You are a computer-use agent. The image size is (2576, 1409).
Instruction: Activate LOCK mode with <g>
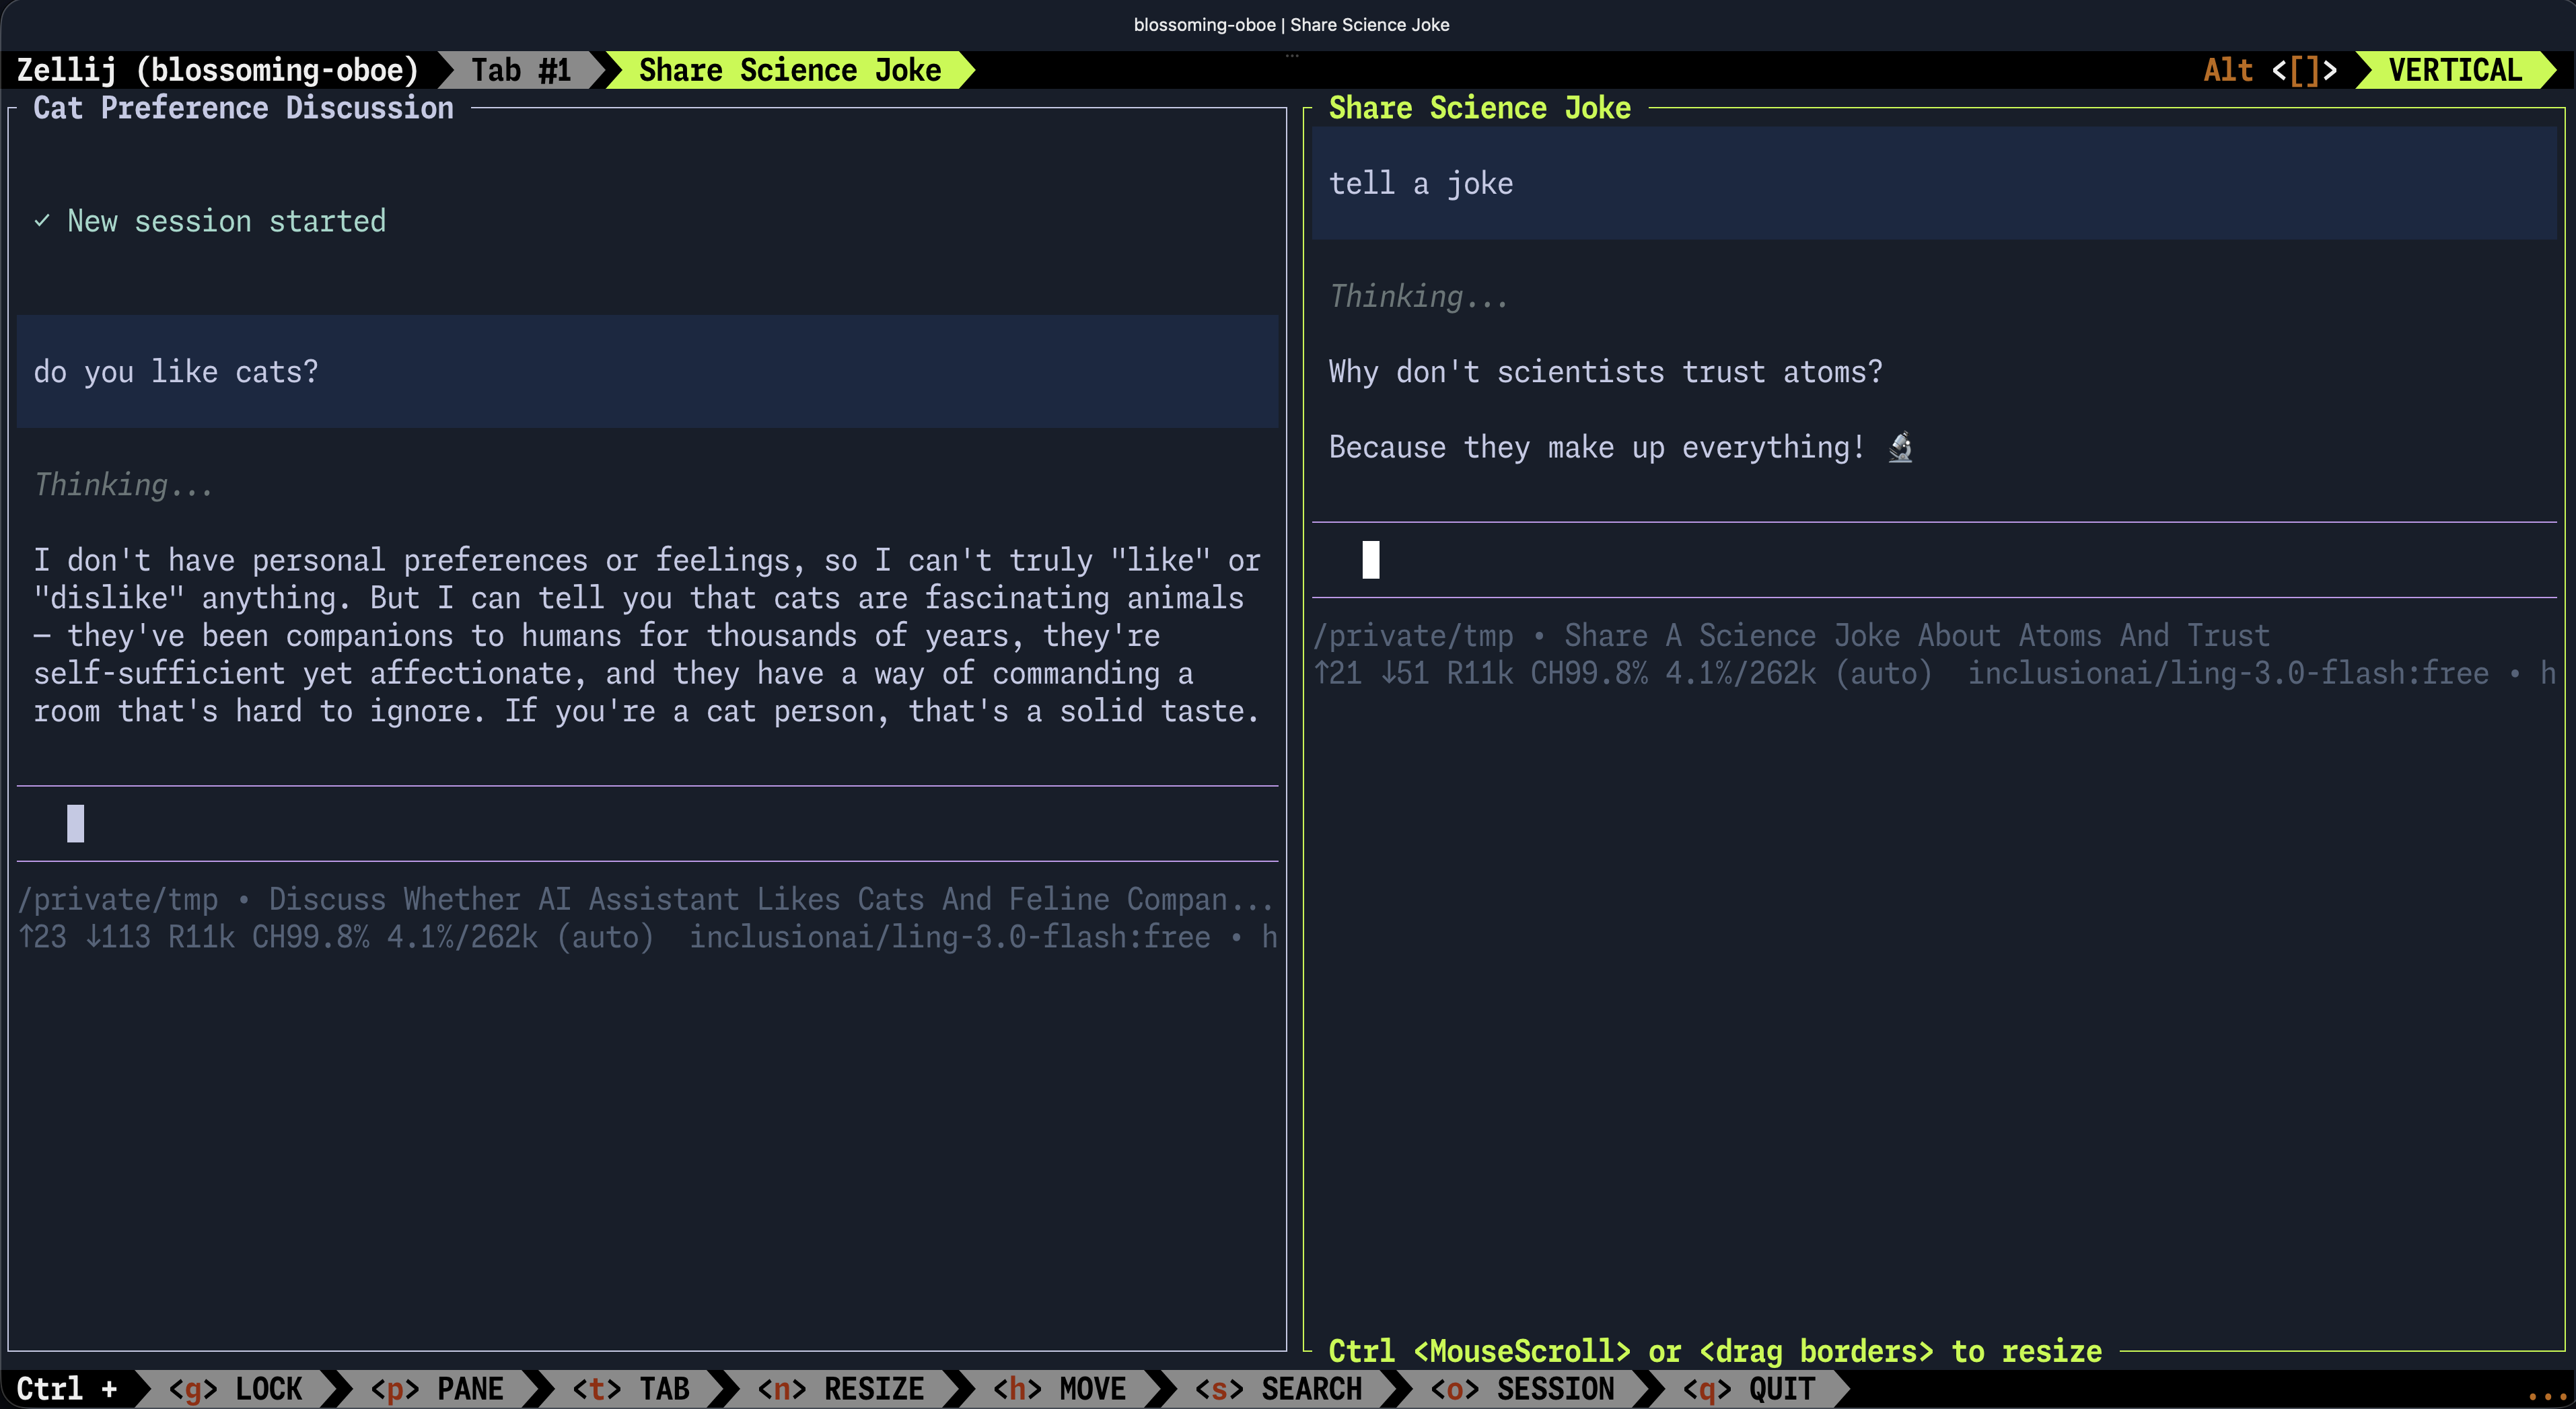point(235,1389)
